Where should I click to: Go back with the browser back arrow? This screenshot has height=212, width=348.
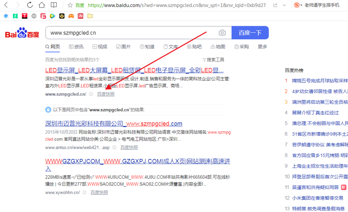[x=6, y=5]
